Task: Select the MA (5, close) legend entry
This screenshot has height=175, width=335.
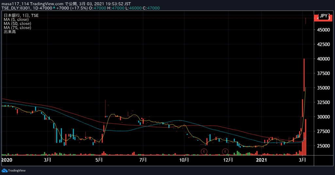Action: click(16, 19)
